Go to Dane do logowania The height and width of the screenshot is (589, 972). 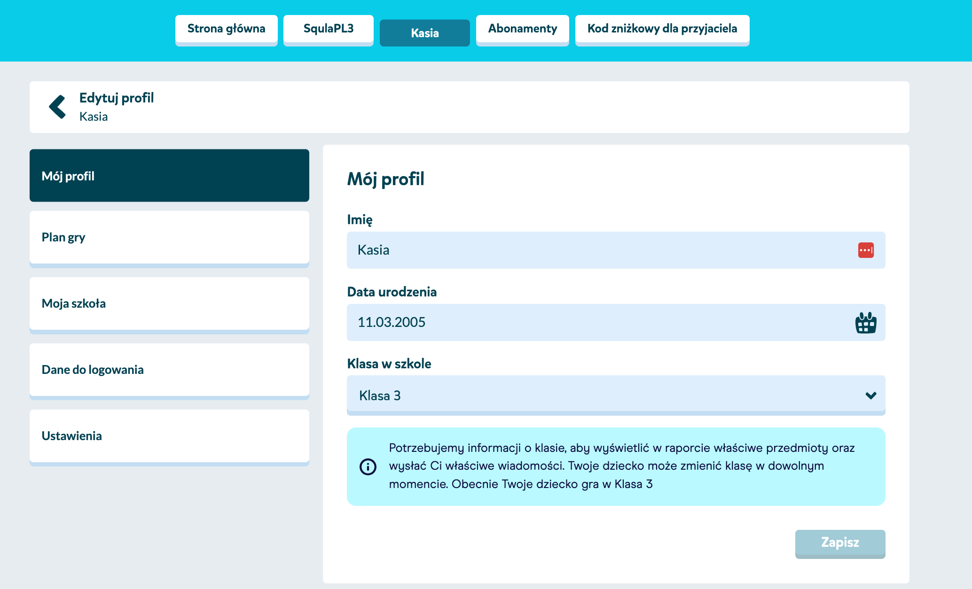pyautogui.click(x=169, y=370)
